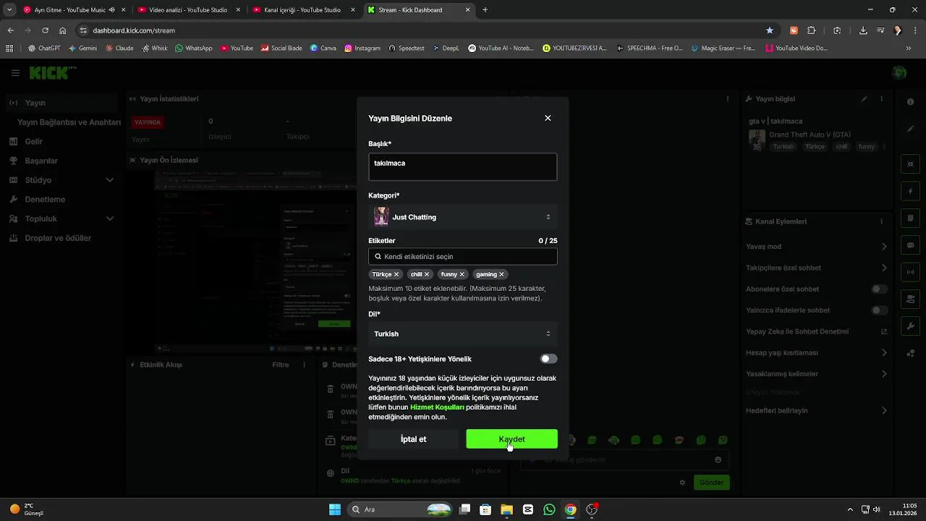The width and height of the screenshot is (926, 521).
Task: Click the Gönder chat button
Action: [711, 482]
